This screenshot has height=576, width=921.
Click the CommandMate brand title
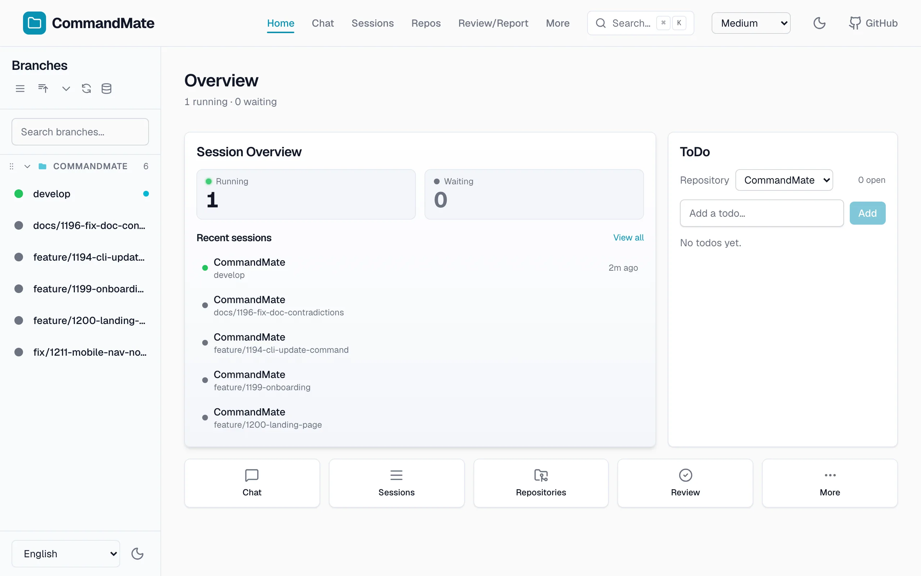(103, 23)
